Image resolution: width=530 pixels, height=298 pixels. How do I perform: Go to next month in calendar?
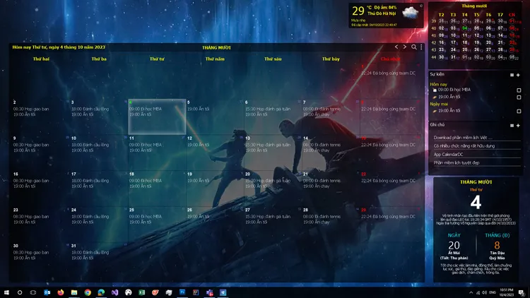tap(404, 47)
